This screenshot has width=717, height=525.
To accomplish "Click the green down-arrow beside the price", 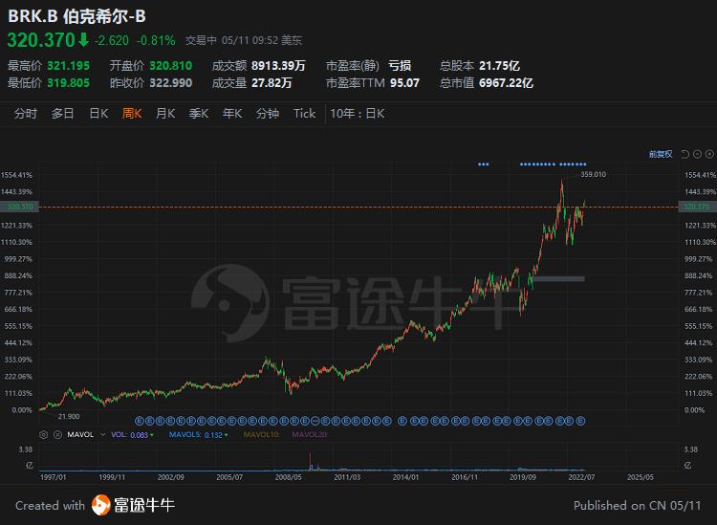I will coord(83,40).
